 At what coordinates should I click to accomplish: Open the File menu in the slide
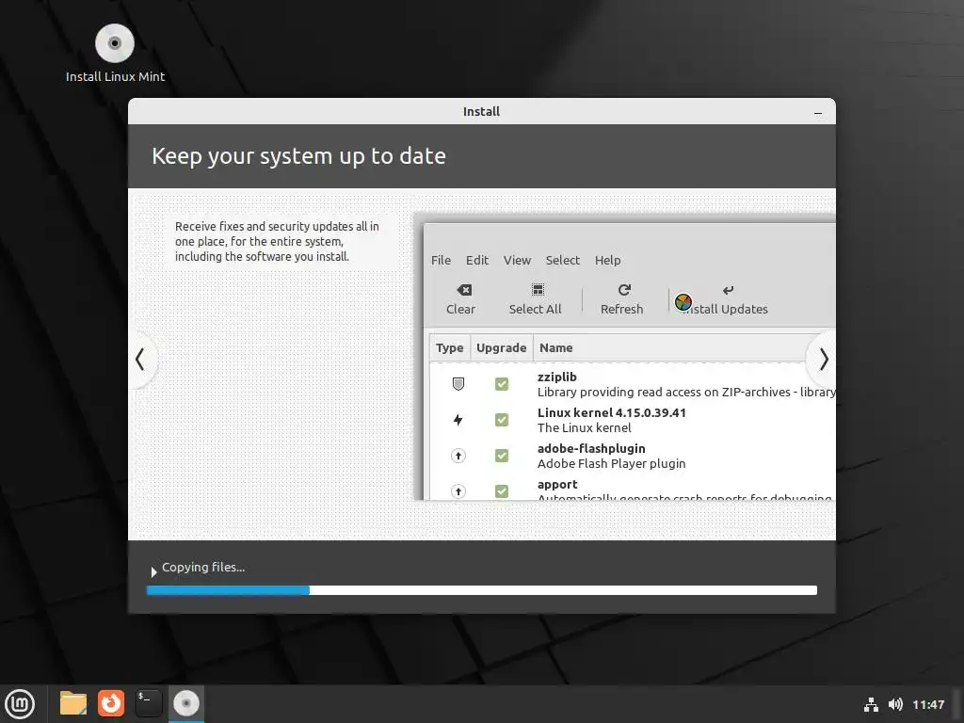coord(441,260)
